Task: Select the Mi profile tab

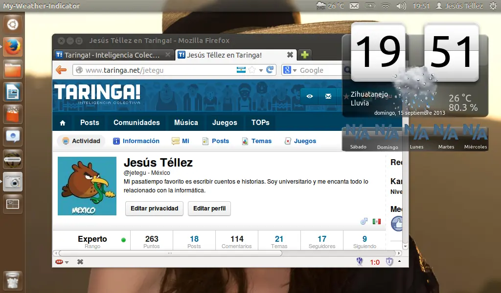Action: tap(181, 141)
